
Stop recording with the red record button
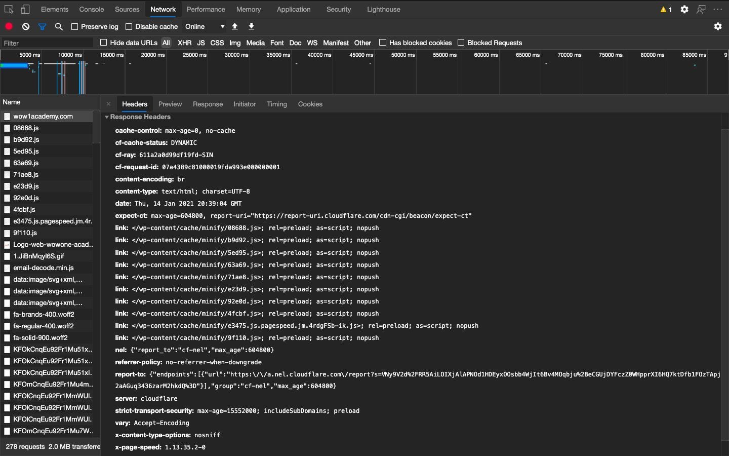9,26
